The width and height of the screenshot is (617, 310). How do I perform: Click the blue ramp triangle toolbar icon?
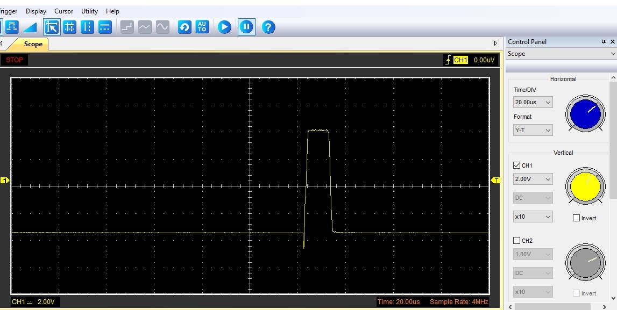click(30, 27)
